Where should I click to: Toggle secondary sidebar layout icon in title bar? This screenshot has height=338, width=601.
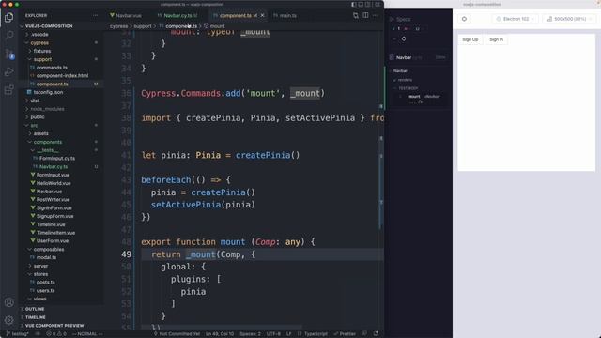pyautogui.click(x=368, y=4)
